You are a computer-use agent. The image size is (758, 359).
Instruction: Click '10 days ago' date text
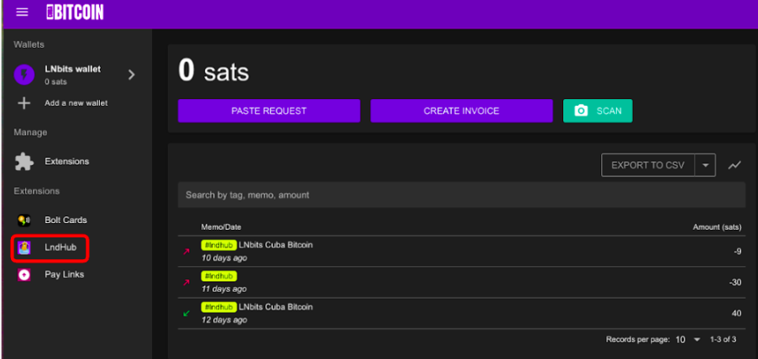tap(224, 258)
